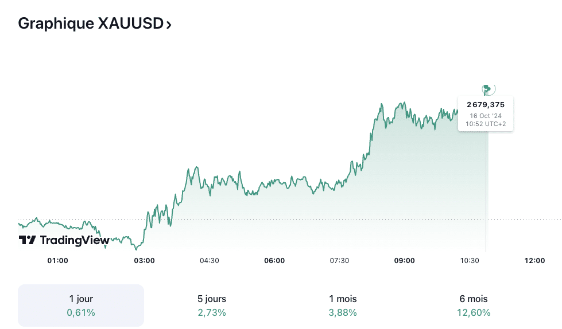Click the 16 Oct '24 date in the tooltip
Viewport: 562px width, 329px height.
[x=486, y=115]
